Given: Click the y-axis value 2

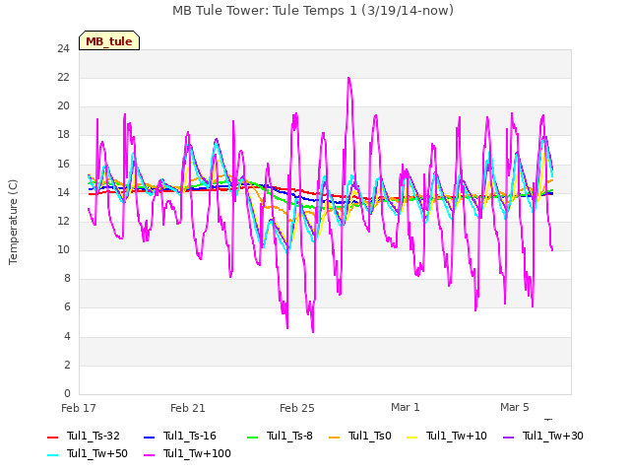Looking at the screenshot, I should pyautogui.click(x=67, y=365).
